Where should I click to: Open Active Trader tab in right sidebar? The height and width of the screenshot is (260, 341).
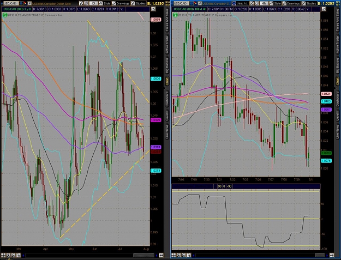[338, 45]
